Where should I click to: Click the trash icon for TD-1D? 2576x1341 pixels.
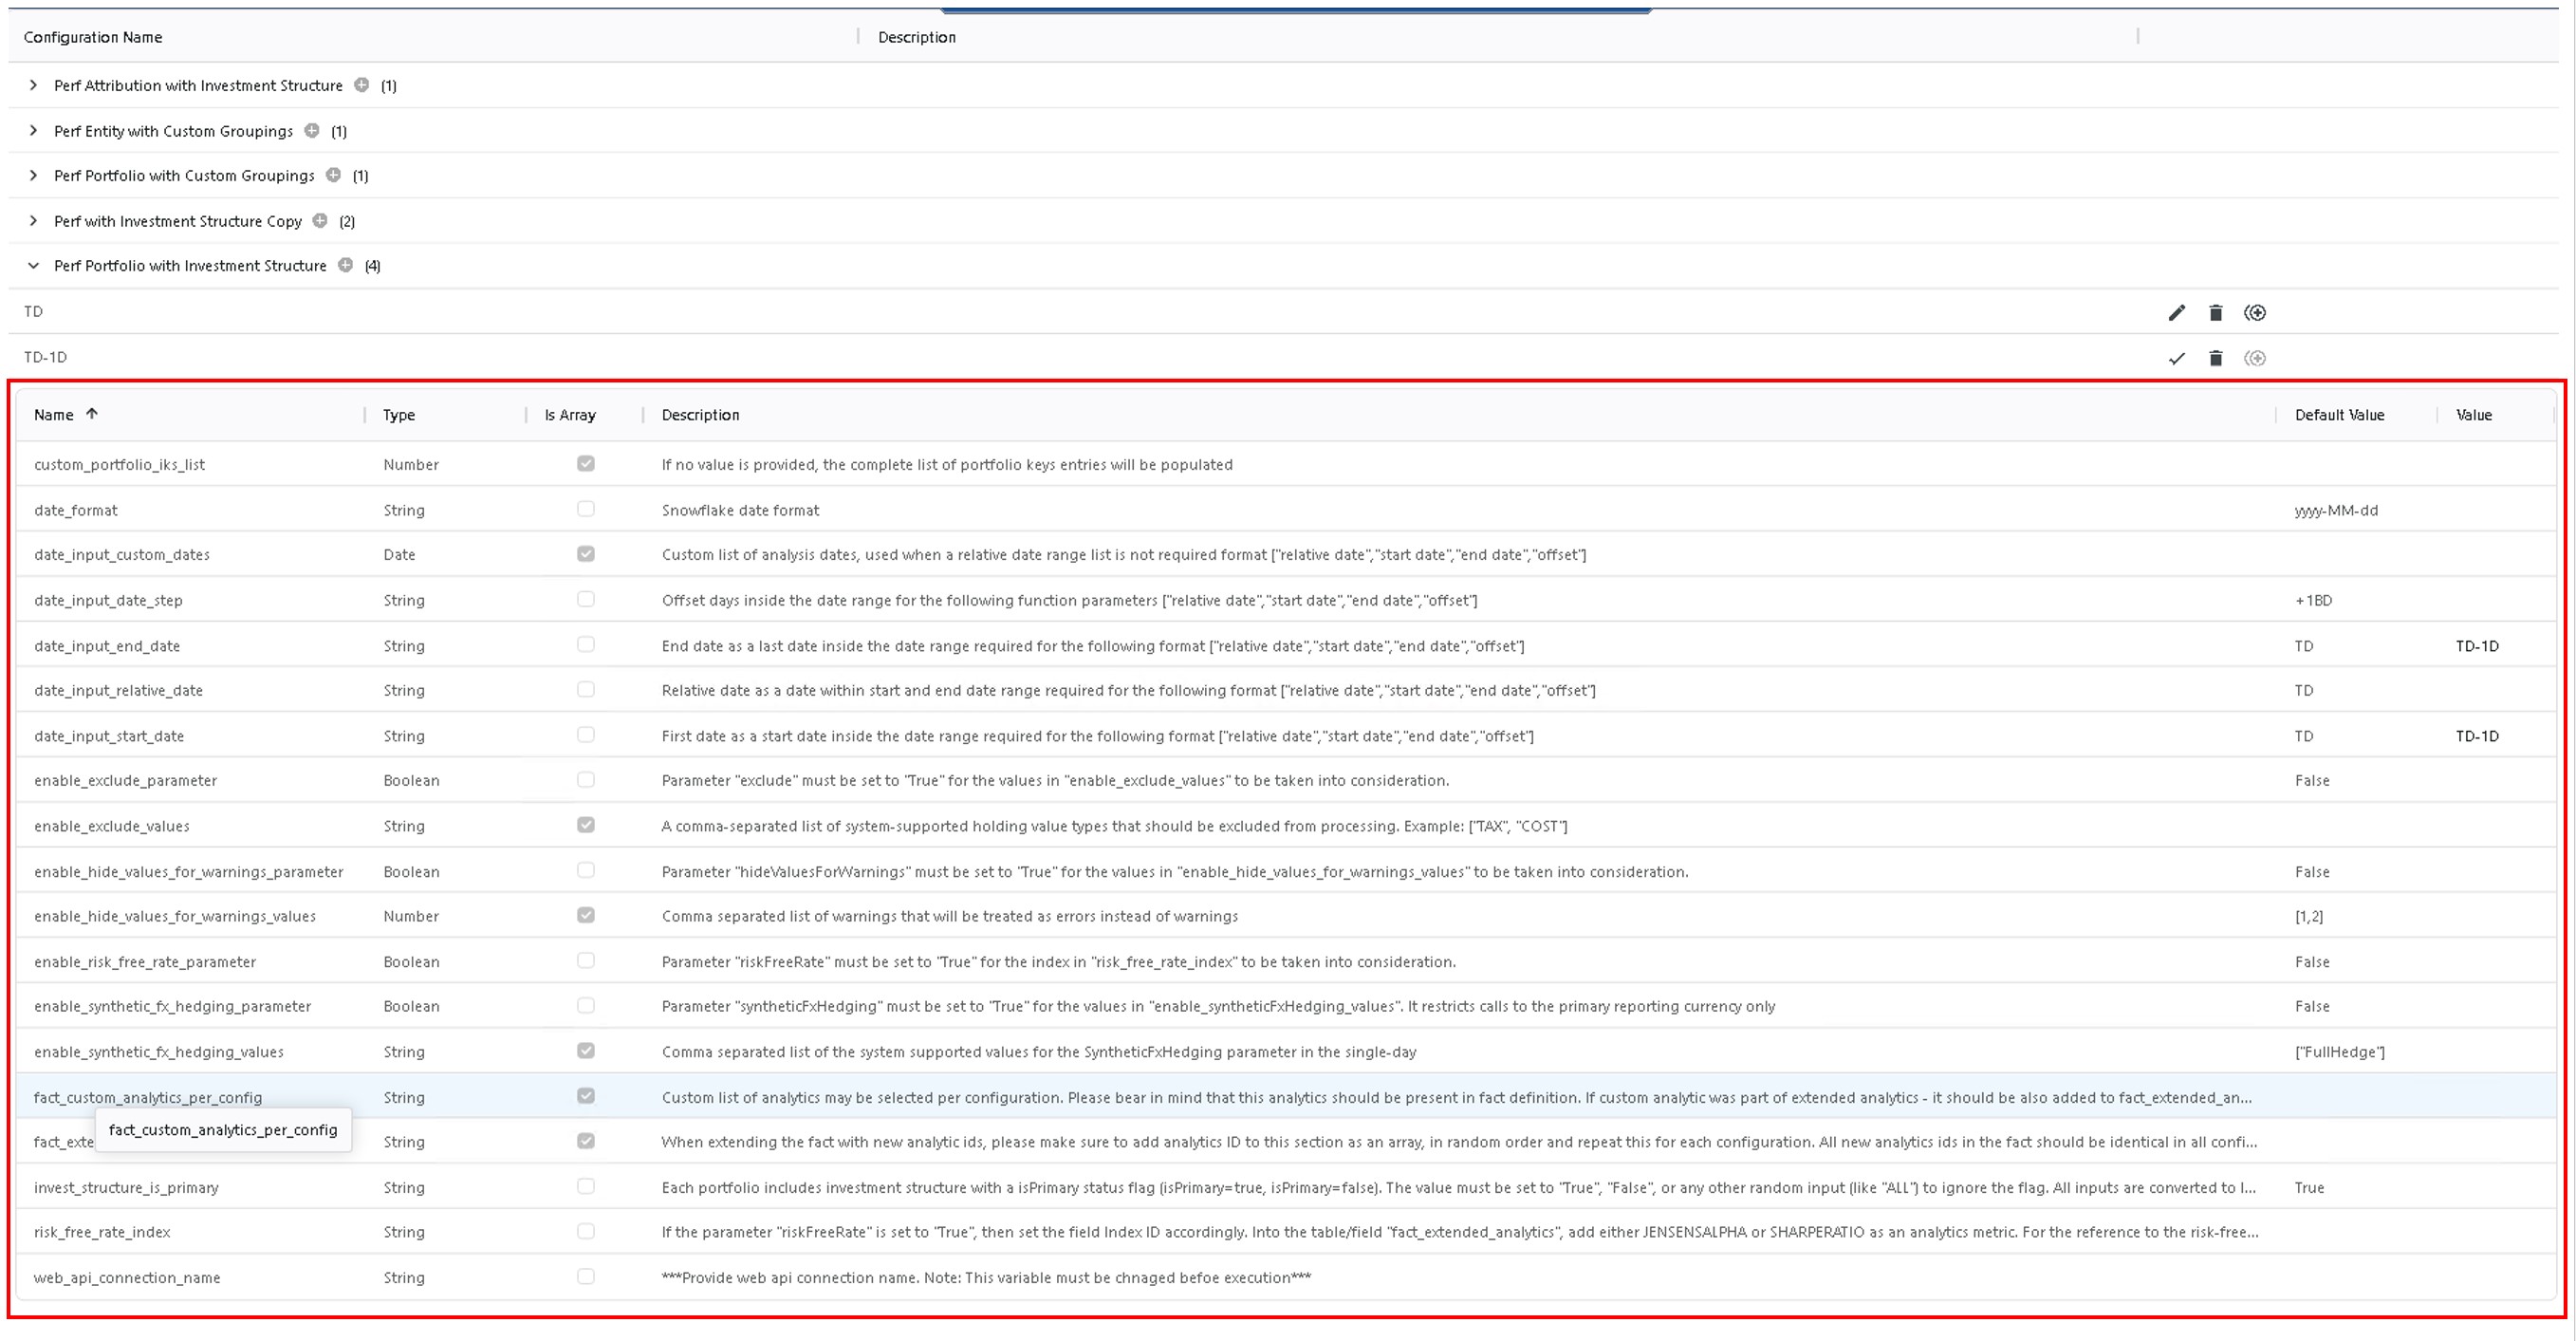[2216, 357]
